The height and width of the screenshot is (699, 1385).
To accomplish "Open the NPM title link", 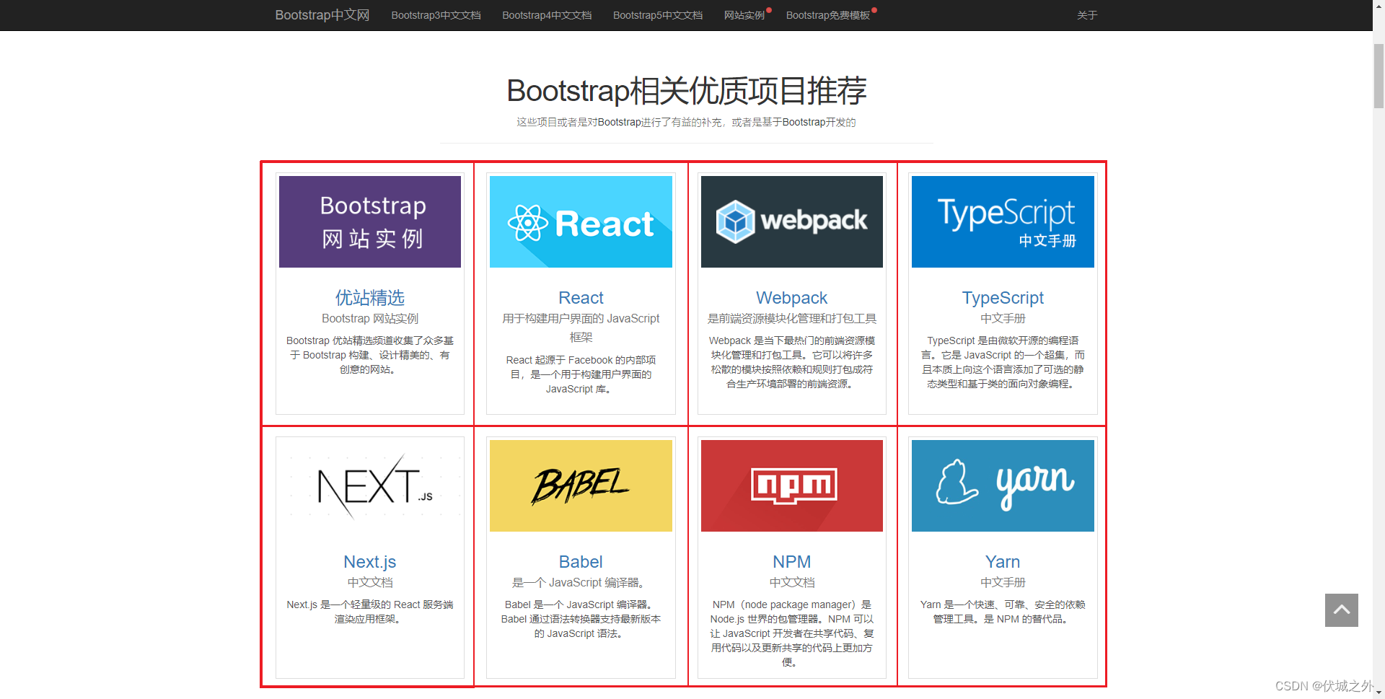I will [x=792, y=561].
